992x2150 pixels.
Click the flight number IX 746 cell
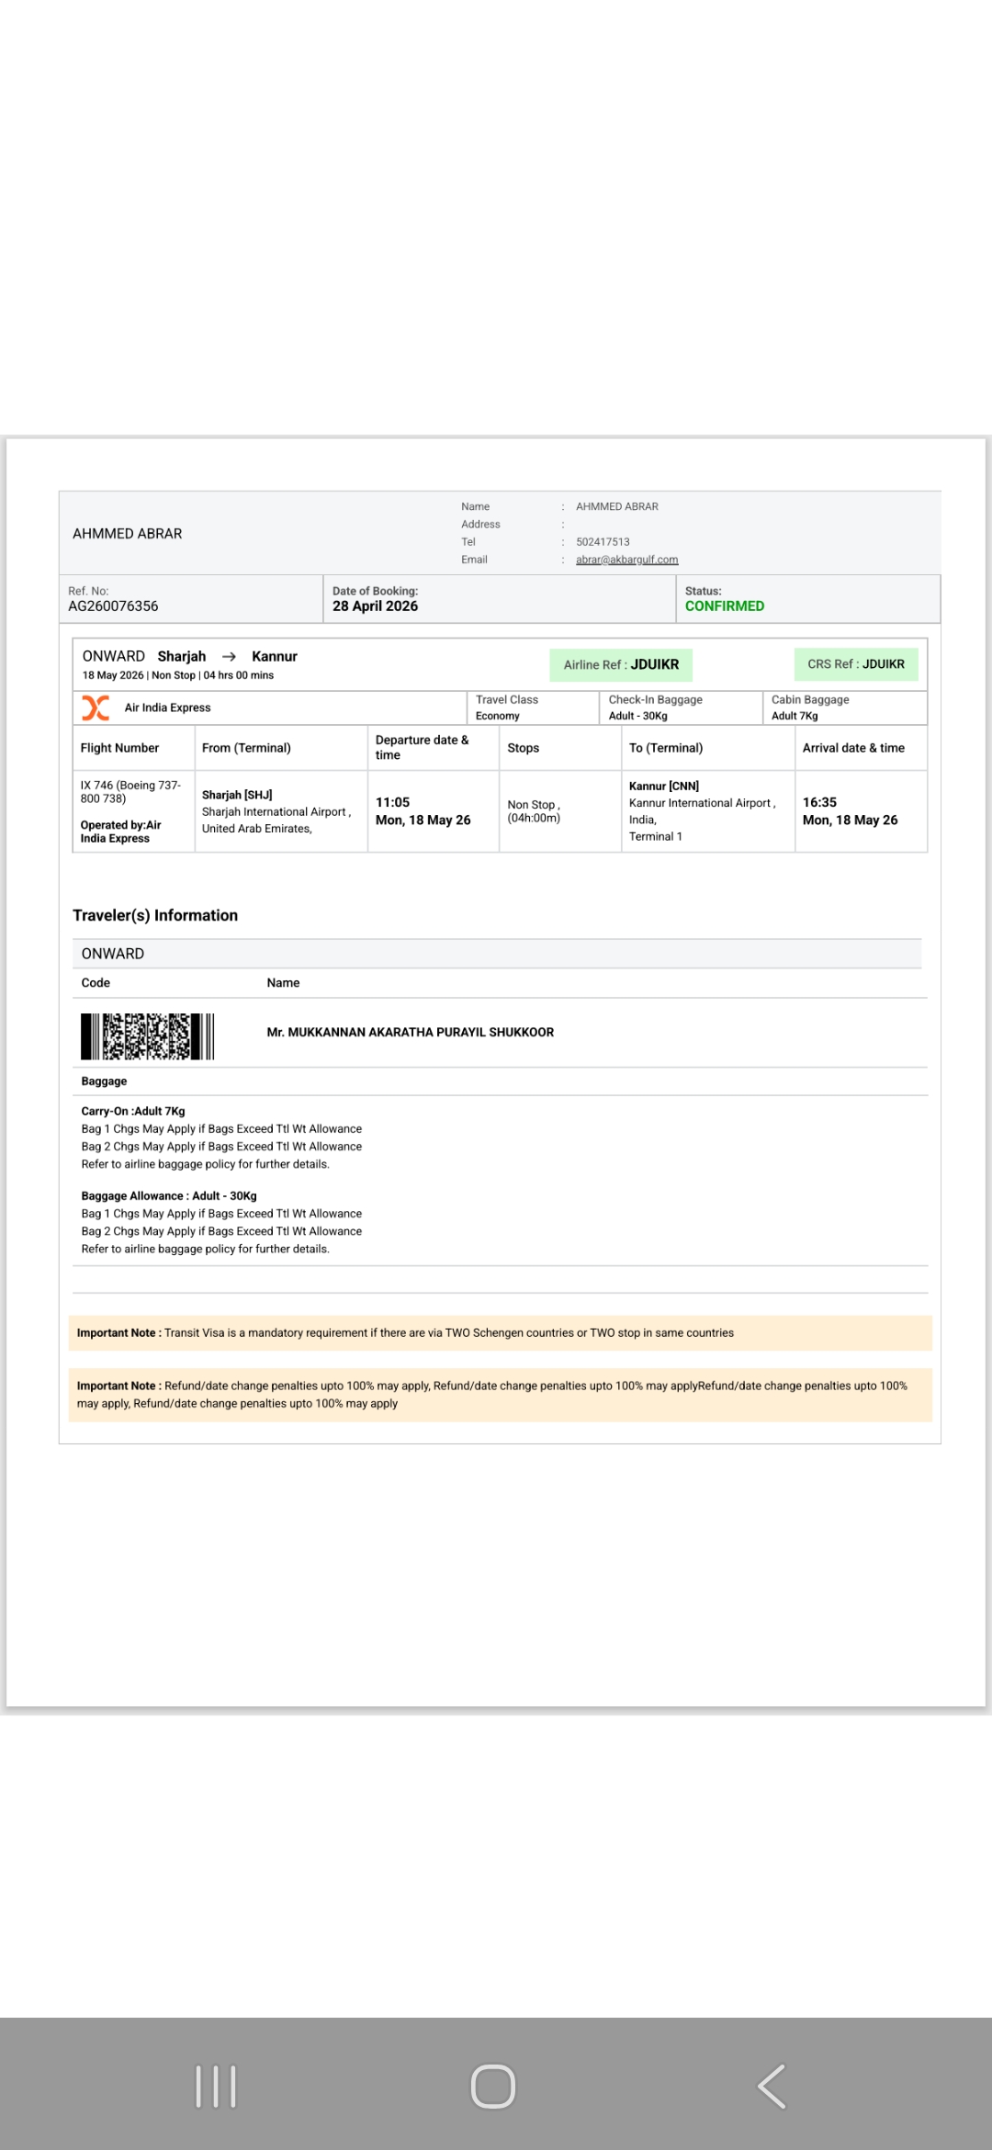(x=133, y=811)
